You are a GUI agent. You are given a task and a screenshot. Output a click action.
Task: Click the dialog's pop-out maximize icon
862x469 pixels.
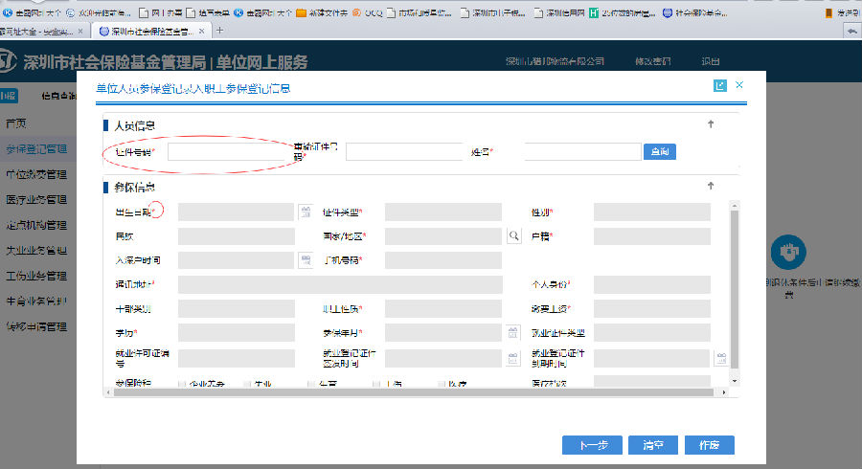click(x=720, y=86)
